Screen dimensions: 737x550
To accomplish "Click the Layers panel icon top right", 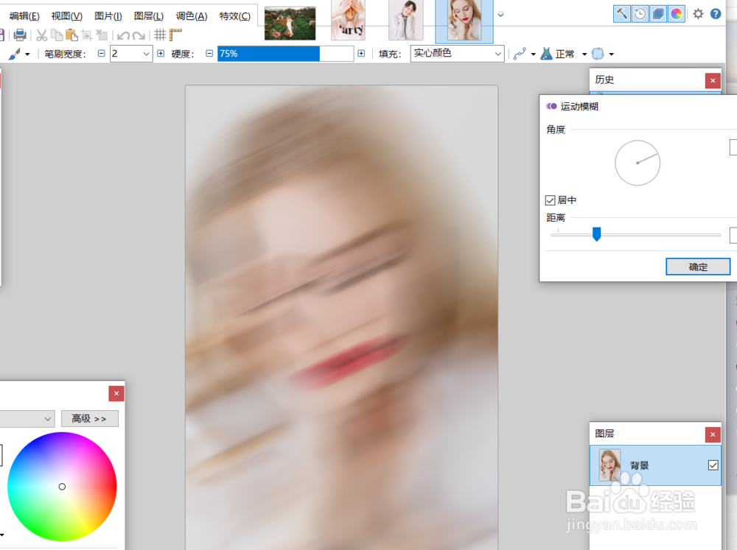I will click(x=657, y=13).
